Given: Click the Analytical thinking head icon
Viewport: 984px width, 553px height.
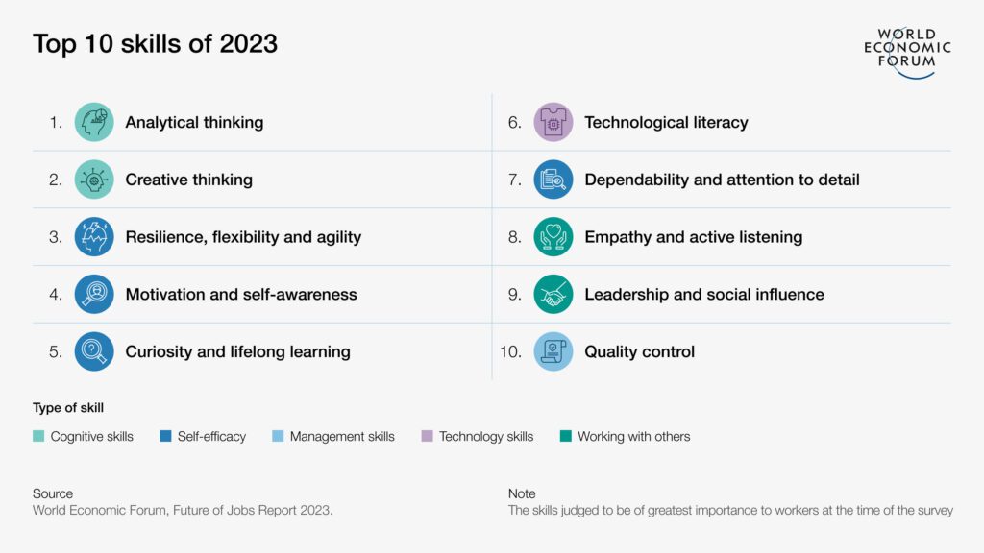Looking at the screenshot, I should [x=94, y=122].
